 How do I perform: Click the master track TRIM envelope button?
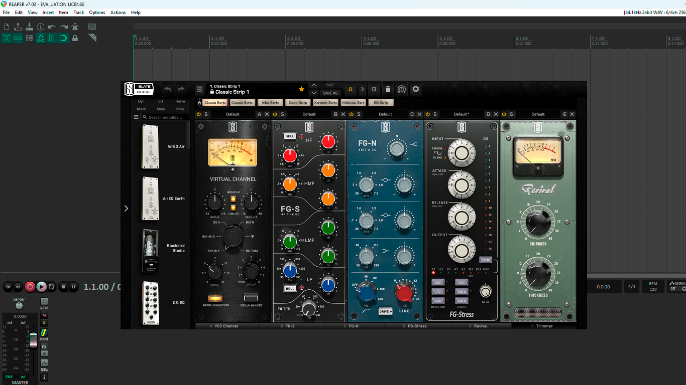44,363
